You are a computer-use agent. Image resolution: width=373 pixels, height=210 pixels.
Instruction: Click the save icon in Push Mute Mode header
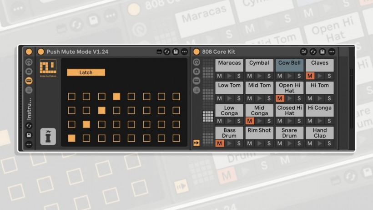(x=176, y=51)
